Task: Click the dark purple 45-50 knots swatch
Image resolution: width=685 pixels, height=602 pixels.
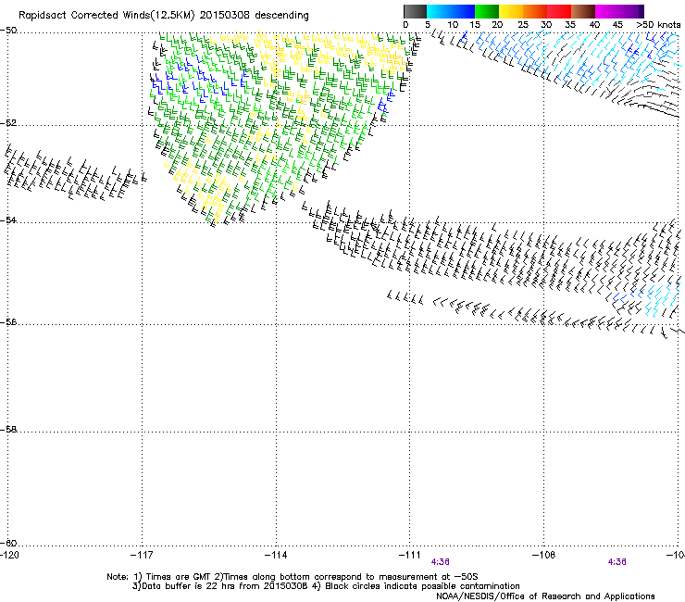Action: [631, 11]
